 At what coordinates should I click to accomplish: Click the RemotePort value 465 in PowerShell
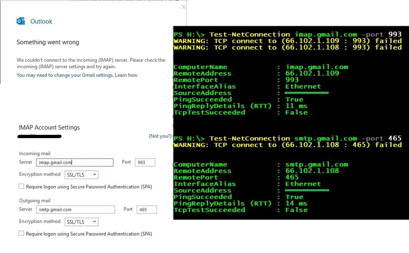292,177
